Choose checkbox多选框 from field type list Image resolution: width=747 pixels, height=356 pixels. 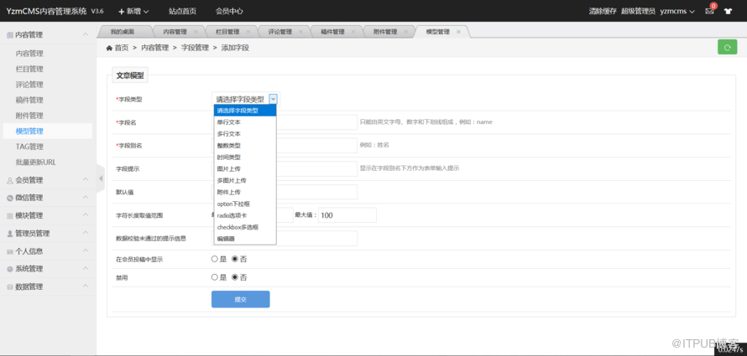point(245,227)
